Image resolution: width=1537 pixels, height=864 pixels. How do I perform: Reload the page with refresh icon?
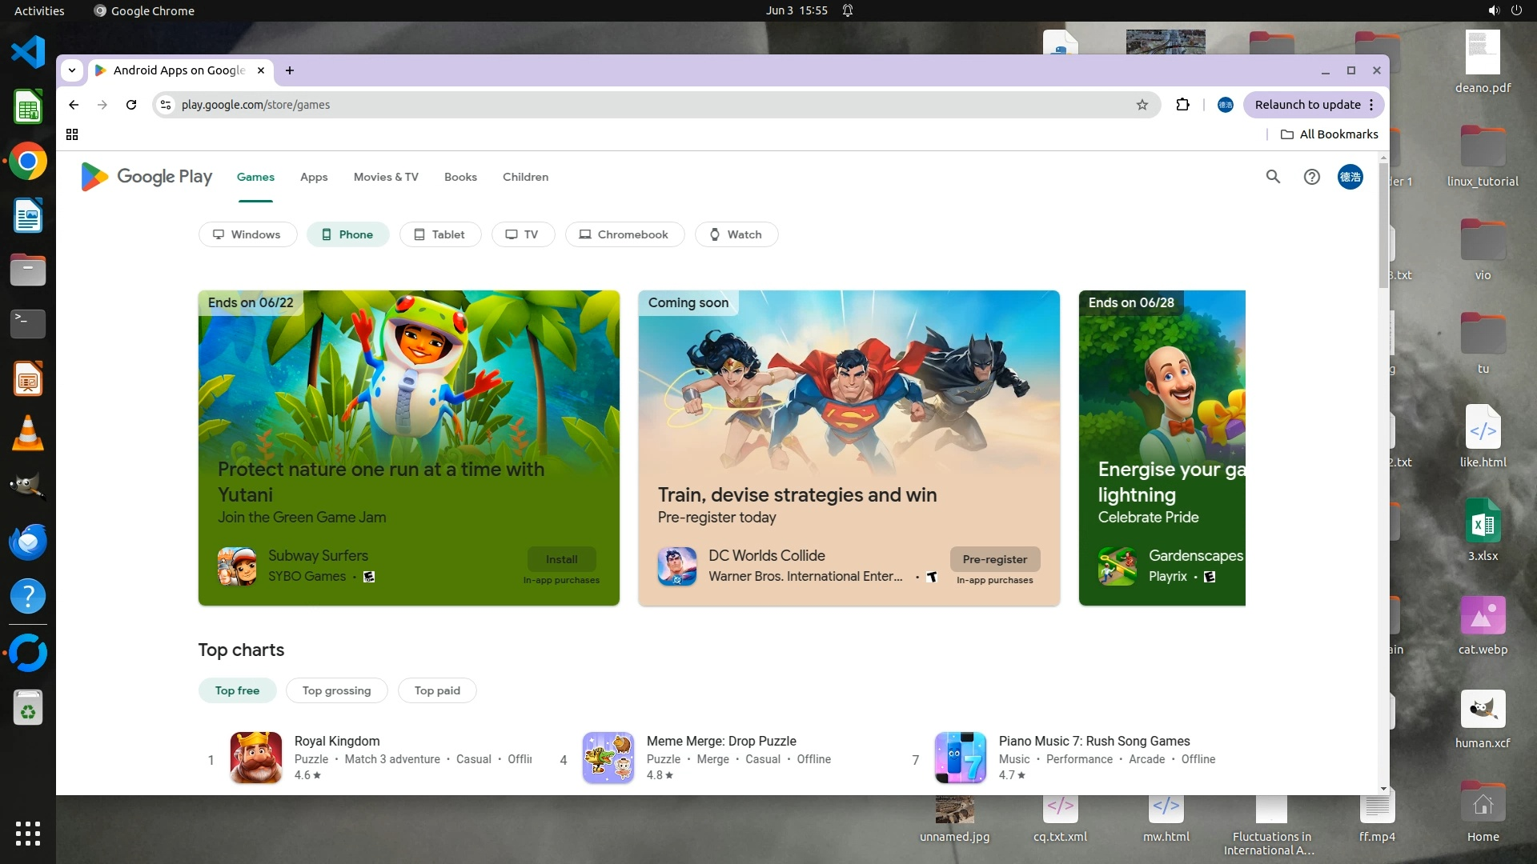pyautogui.click(x=131, y=105)
